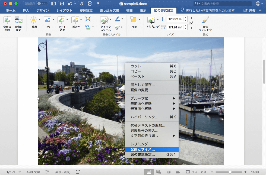Viewport: 266px width, 175px height.
Task: Click the Compress Pictures icon
Action: point(88,19)
